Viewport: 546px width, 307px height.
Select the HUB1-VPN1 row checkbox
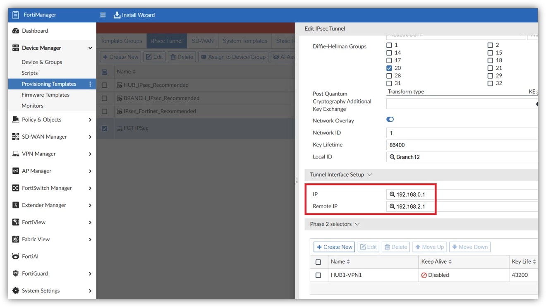318,275
